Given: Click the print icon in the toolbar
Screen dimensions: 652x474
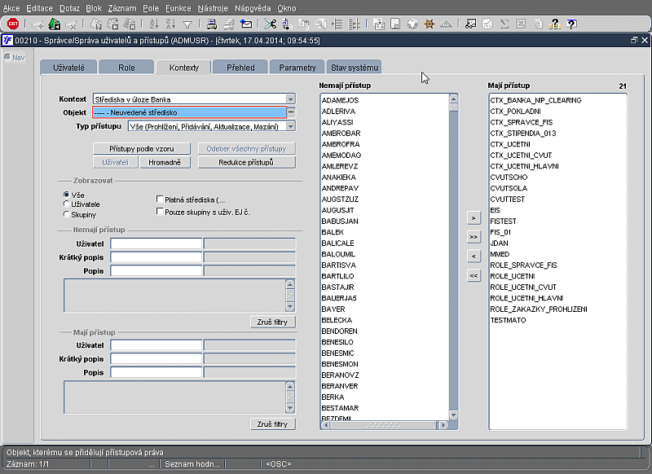Looking at the screenshot, I should coord(212,24).
